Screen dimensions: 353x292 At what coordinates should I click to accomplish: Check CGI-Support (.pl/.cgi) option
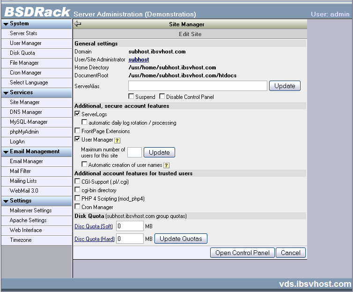[x=77, y=181]
